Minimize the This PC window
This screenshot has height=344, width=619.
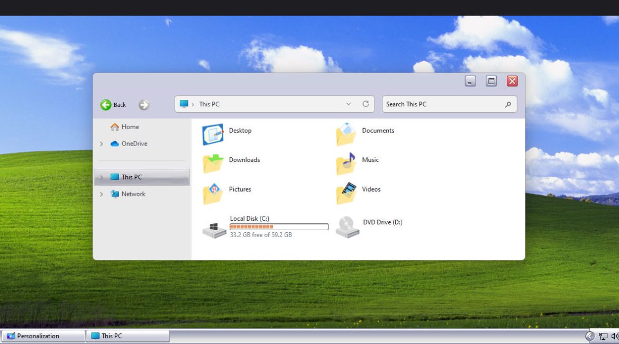[x=470, y=81]
